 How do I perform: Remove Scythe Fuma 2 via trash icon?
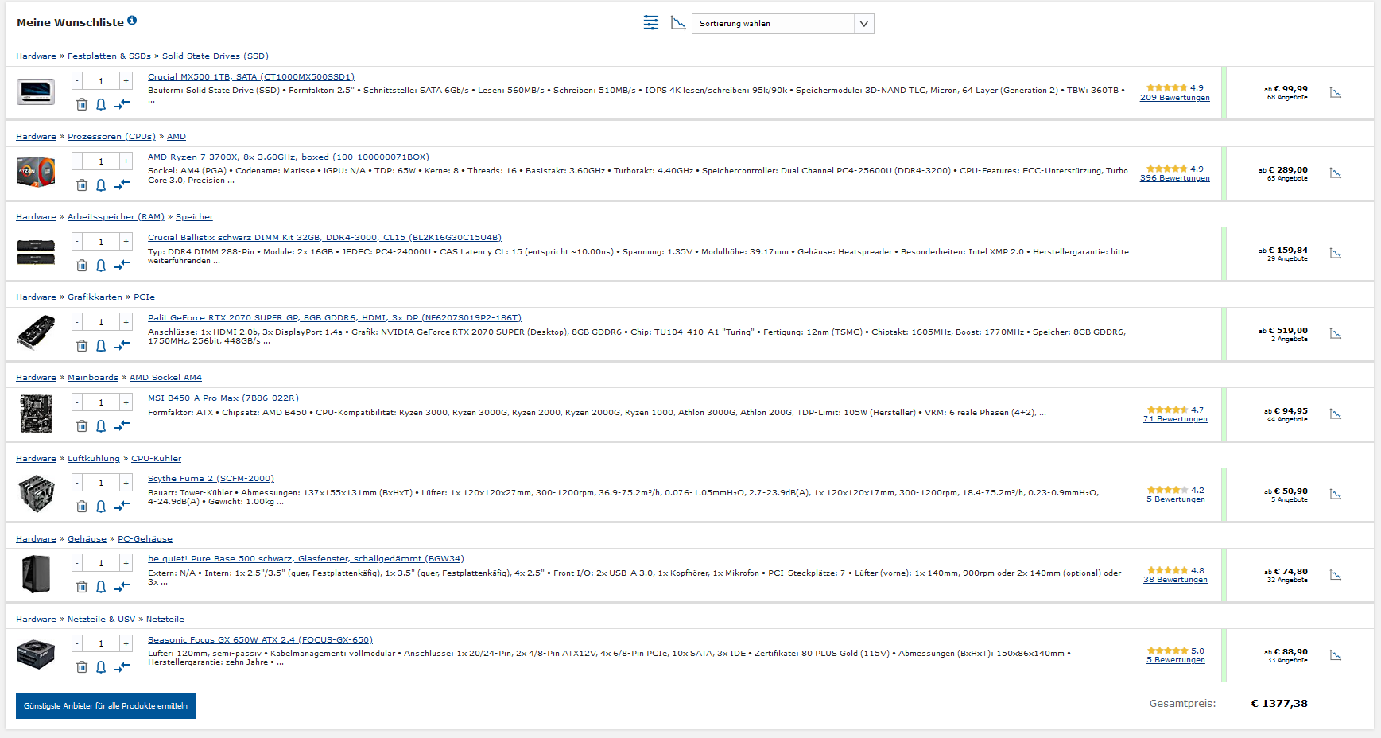click(x=82, y=506)
